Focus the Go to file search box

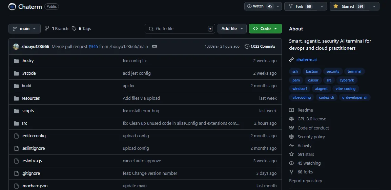180,29
